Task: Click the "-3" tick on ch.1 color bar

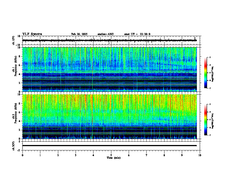Action: click(x=209, y=57)
